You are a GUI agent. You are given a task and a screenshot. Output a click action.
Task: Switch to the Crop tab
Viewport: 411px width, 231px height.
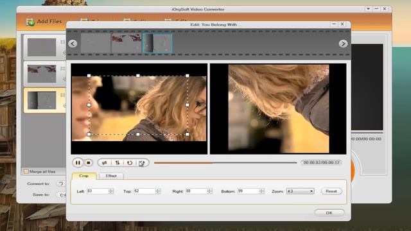(x=84, y=176)
